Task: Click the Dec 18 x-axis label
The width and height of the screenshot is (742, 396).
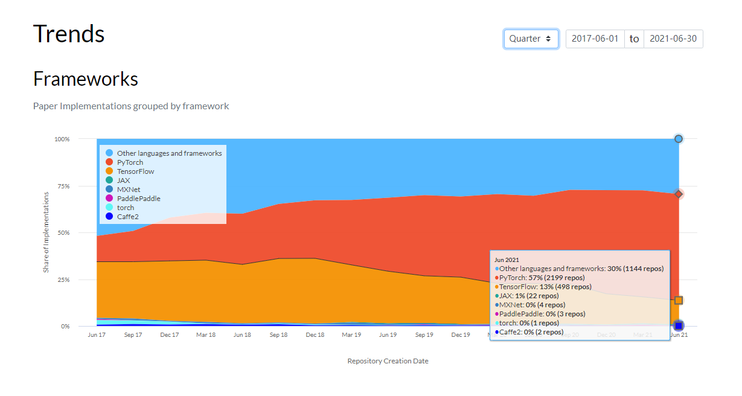Action: [x=315, y=334]
